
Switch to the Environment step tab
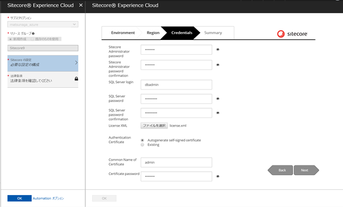(x=123, y=33)
